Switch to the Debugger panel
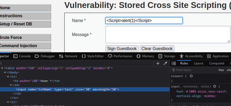 (x=45, y=56)
